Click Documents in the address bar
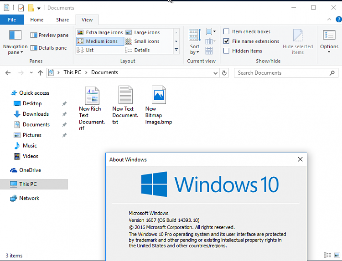342x261 pixels. pyautogui.click(x=104, y=72)
